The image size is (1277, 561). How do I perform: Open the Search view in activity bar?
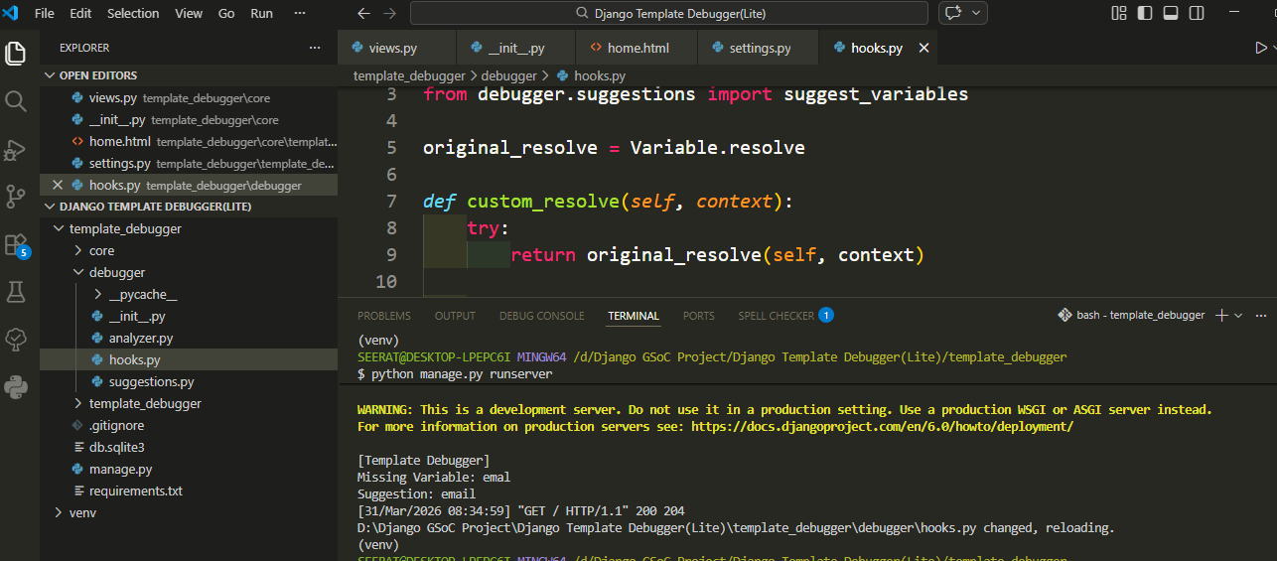pos(16,101)
